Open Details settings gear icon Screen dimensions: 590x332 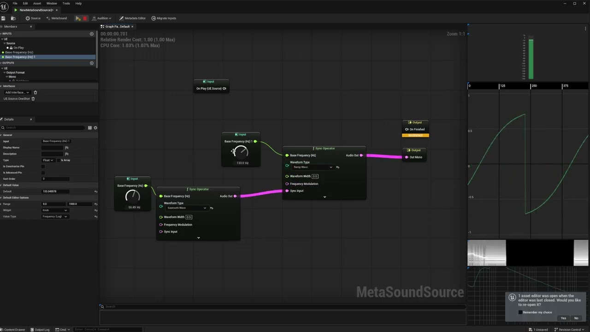point(95,127)
